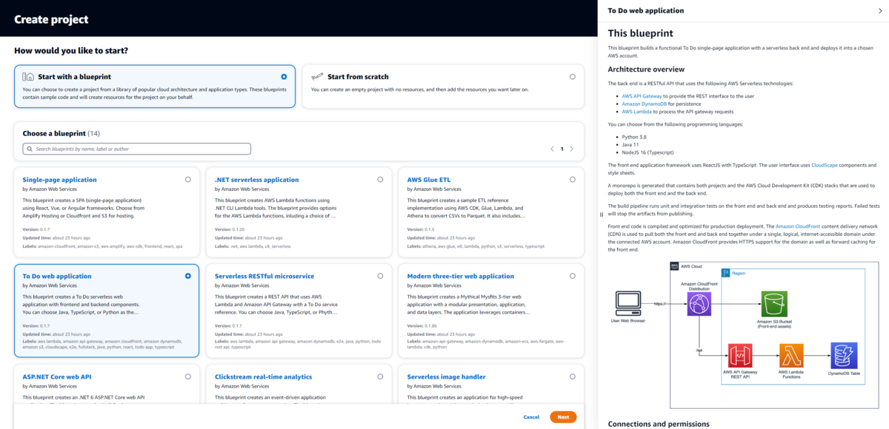
Task: Open the Amazon CloudFront link in description
Action: click(x=798, y=226)
